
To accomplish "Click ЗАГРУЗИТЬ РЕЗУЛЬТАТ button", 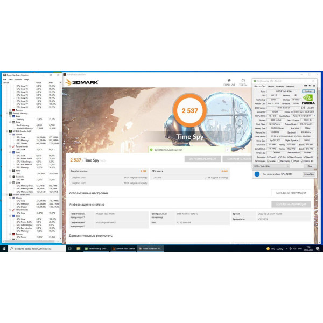I will (203, 159).
